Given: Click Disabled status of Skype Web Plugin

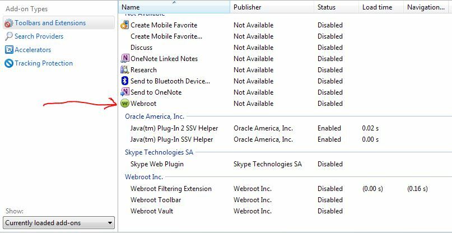Looking at the screenshot, I should (x=330, y=164).
